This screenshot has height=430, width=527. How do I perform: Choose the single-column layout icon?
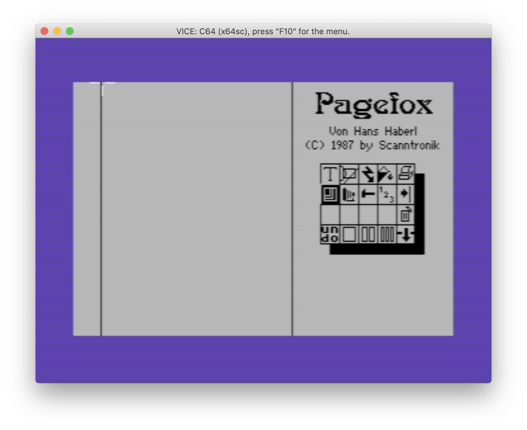tap(349, 234)
